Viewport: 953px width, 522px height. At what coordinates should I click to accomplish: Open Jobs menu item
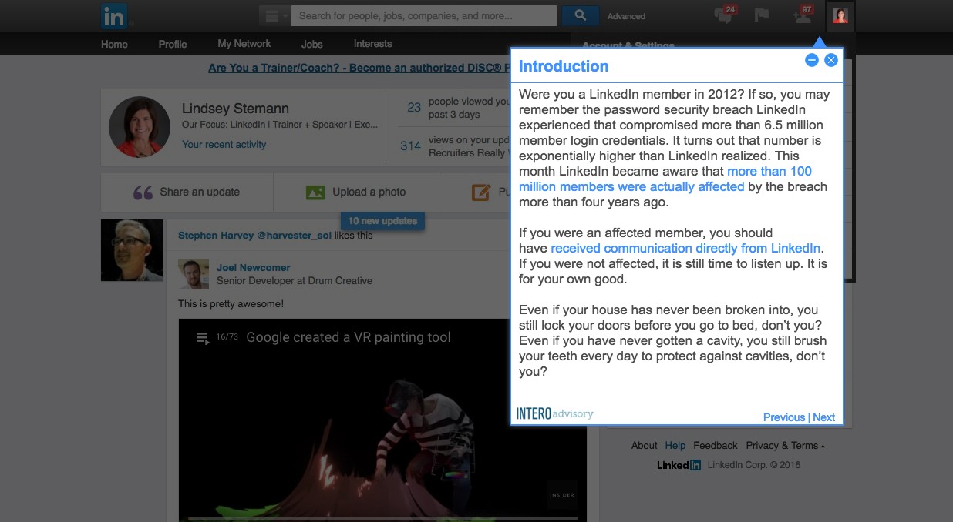point(312,44)
